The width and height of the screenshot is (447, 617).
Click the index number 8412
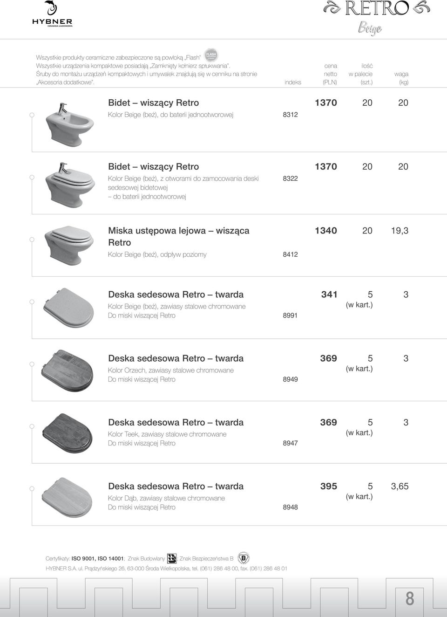[x=290, y=255]
